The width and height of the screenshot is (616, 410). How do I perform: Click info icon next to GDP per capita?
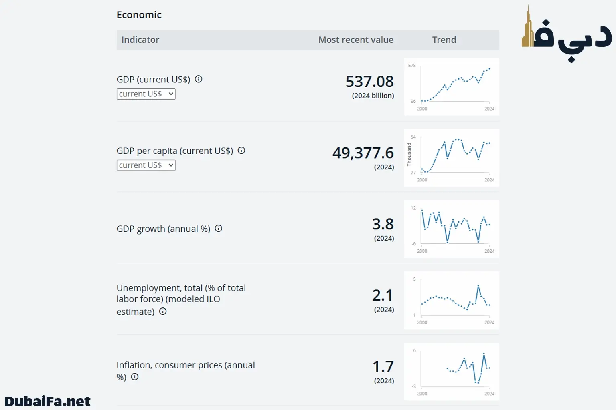pyautogui.click(x=241, y=151)
